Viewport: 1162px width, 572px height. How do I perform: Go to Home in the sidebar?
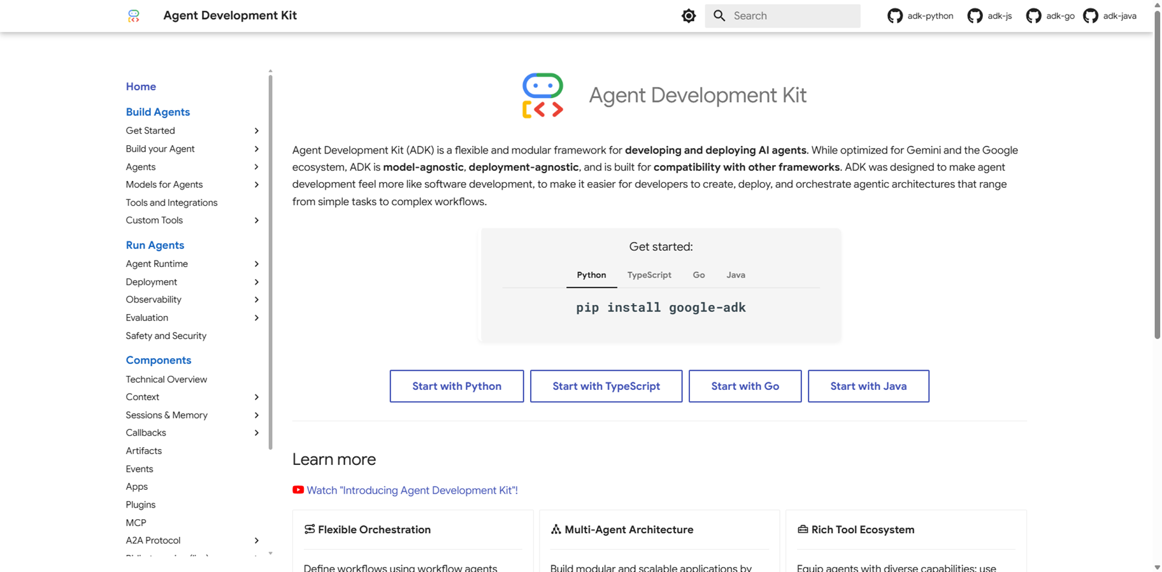pos(141,87)
